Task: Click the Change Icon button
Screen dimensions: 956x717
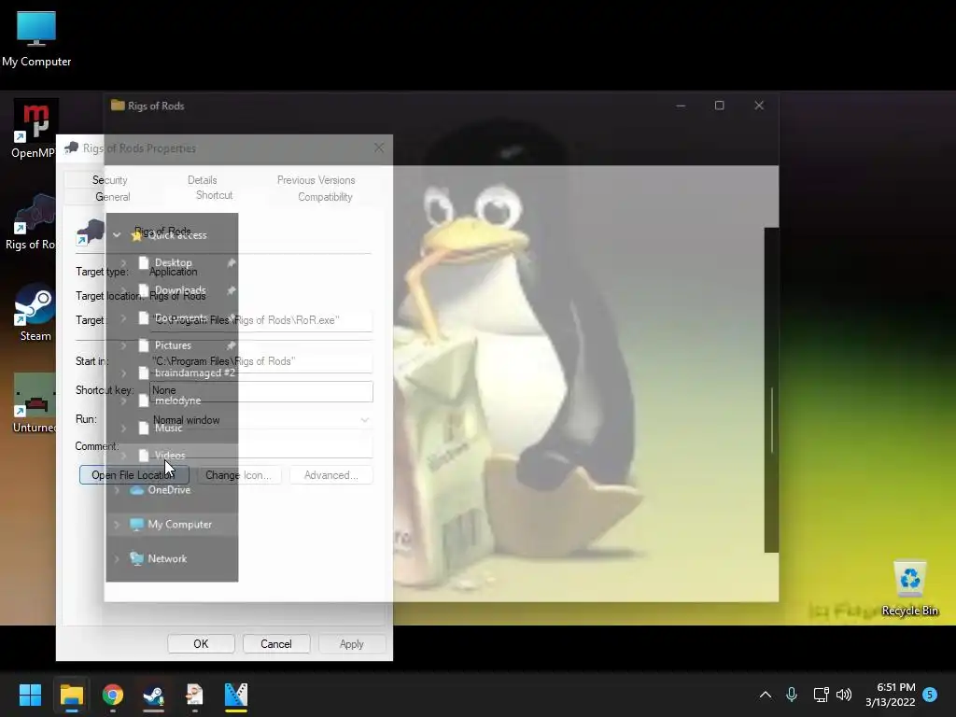Action: 238,475
